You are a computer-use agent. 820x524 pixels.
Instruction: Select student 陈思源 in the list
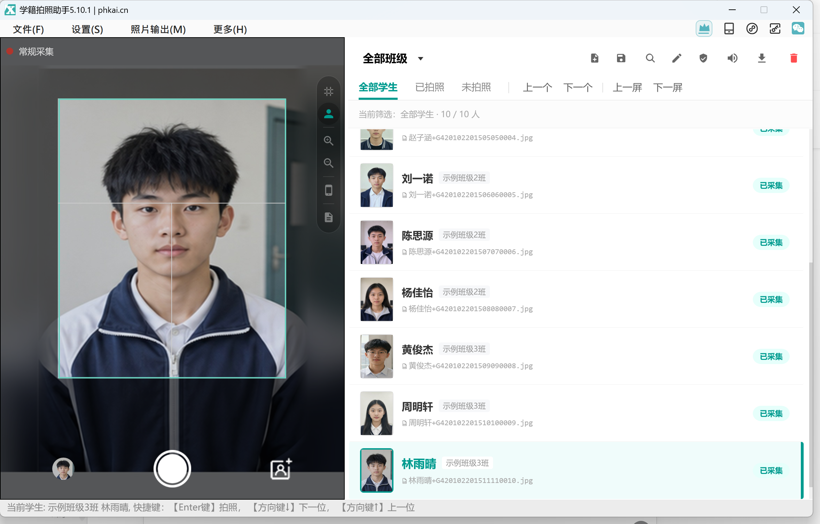[576, 242]
